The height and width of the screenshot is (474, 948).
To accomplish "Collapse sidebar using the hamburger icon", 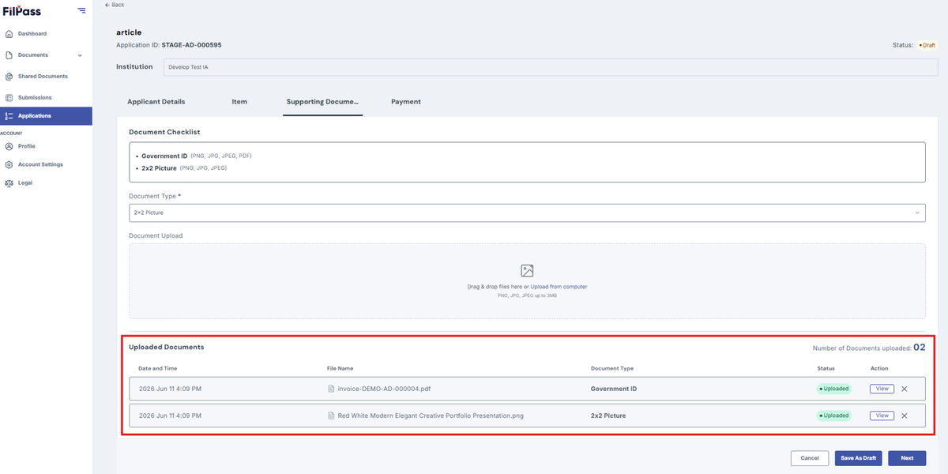I will [81, 10].
